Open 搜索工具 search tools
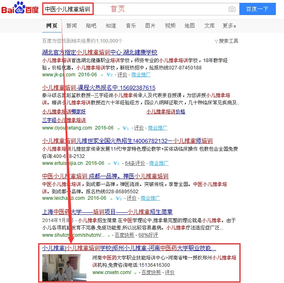 (x=228, y=41)
